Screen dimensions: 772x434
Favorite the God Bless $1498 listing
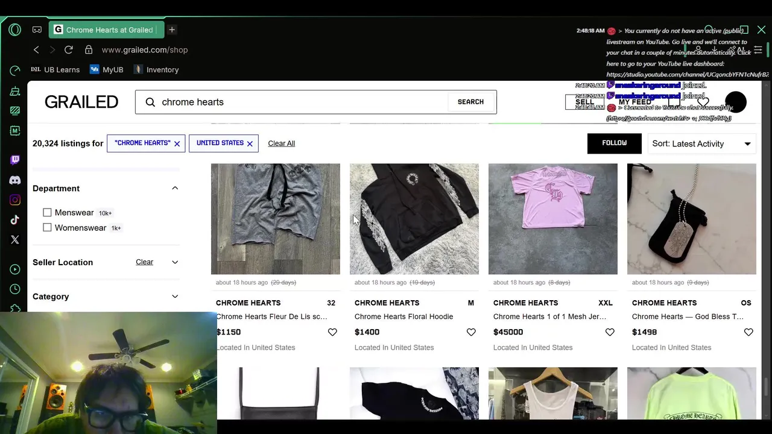coord(748,332)
